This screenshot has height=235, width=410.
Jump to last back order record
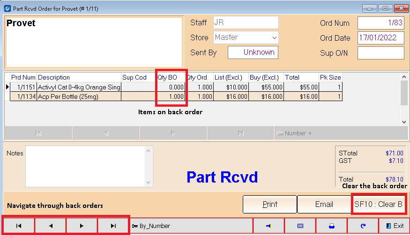point(113,226)
